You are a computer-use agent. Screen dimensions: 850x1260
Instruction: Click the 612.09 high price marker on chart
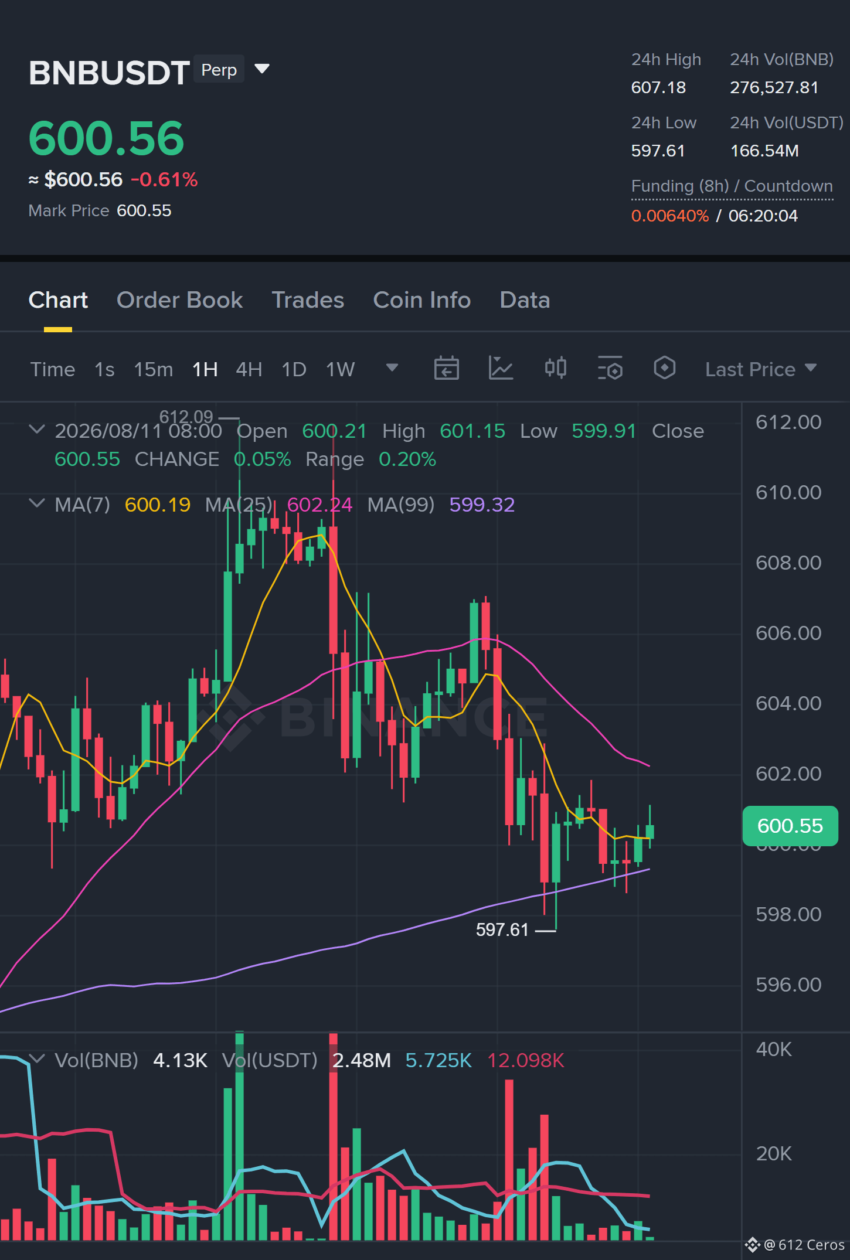click(186, 417)
